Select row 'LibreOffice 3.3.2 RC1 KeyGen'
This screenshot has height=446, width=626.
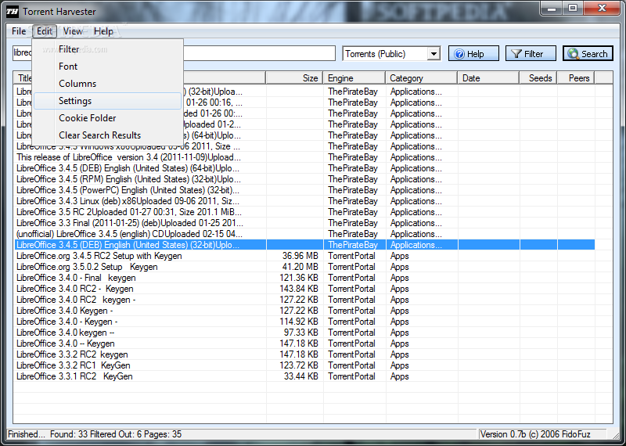pyautogui.click(x=304, y=365)
